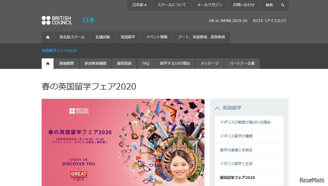
Task: Open the main nav home icon
Action: click(x=48, y=37)
